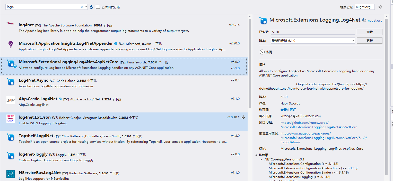Open the GitHub project URL link
This screenshot has height=181, width=393.
tap(319, 125)
